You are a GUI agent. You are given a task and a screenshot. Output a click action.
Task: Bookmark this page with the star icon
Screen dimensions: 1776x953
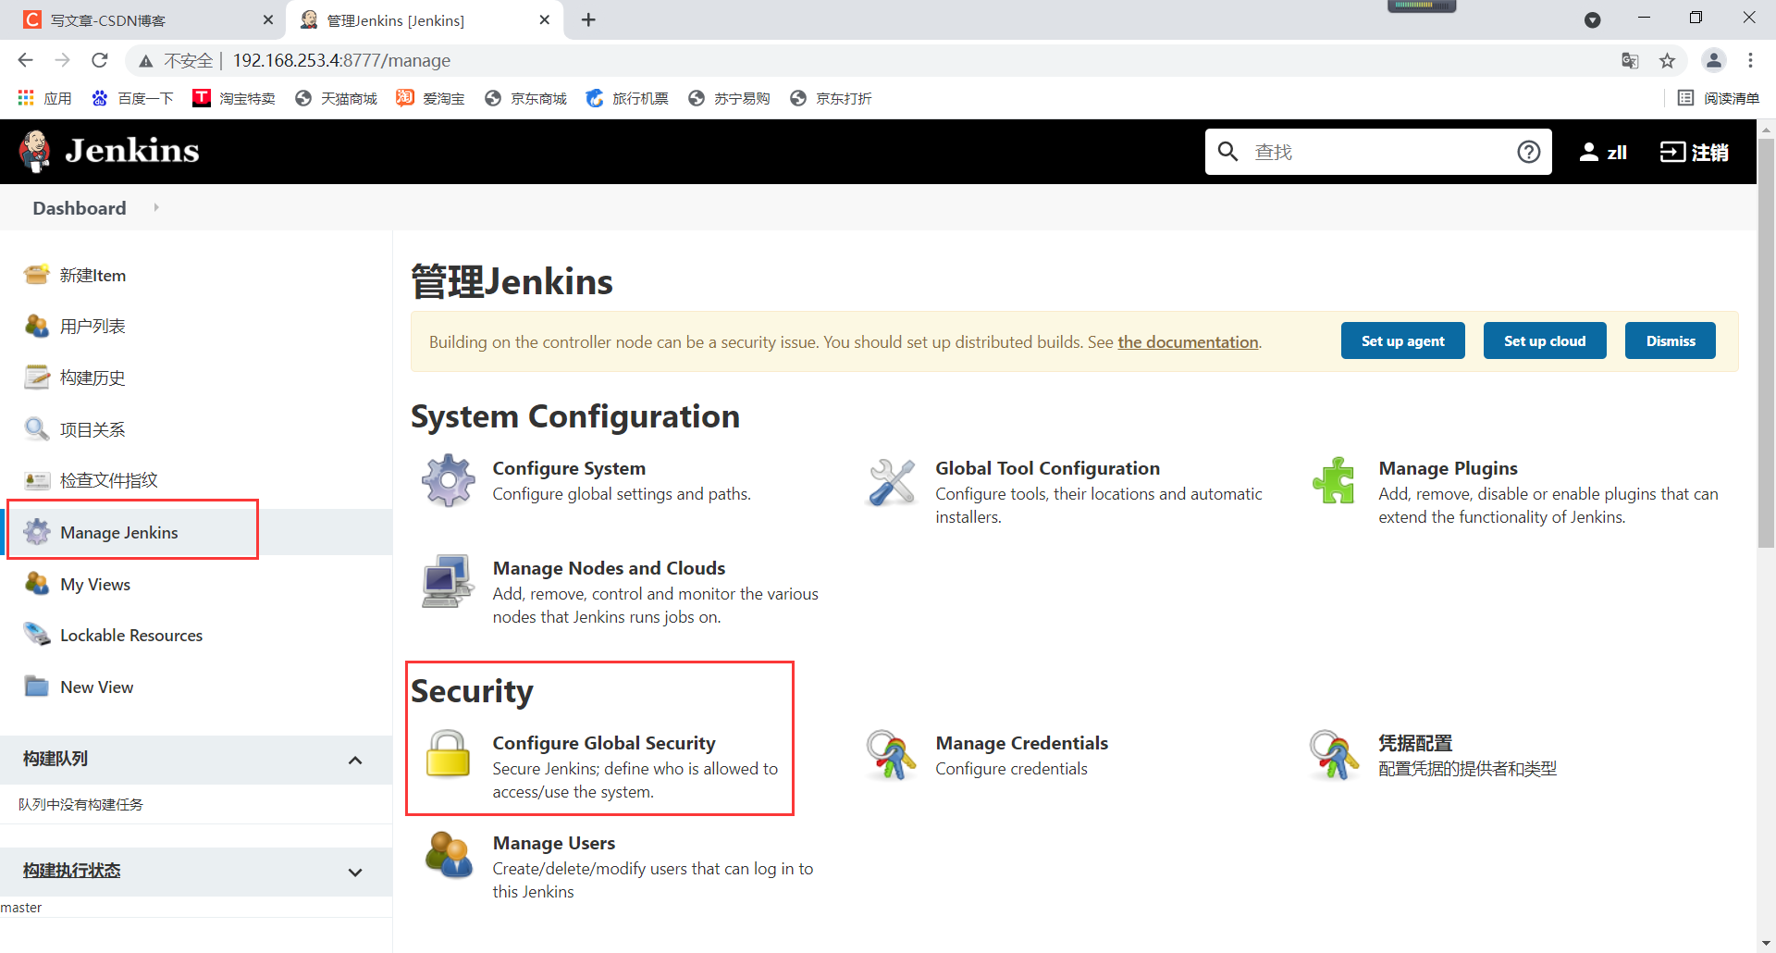[1667, 60]
